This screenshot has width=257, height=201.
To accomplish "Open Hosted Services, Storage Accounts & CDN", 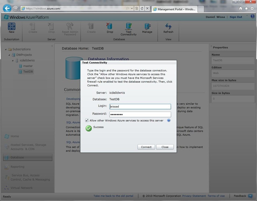I will [x=25, y=147].
